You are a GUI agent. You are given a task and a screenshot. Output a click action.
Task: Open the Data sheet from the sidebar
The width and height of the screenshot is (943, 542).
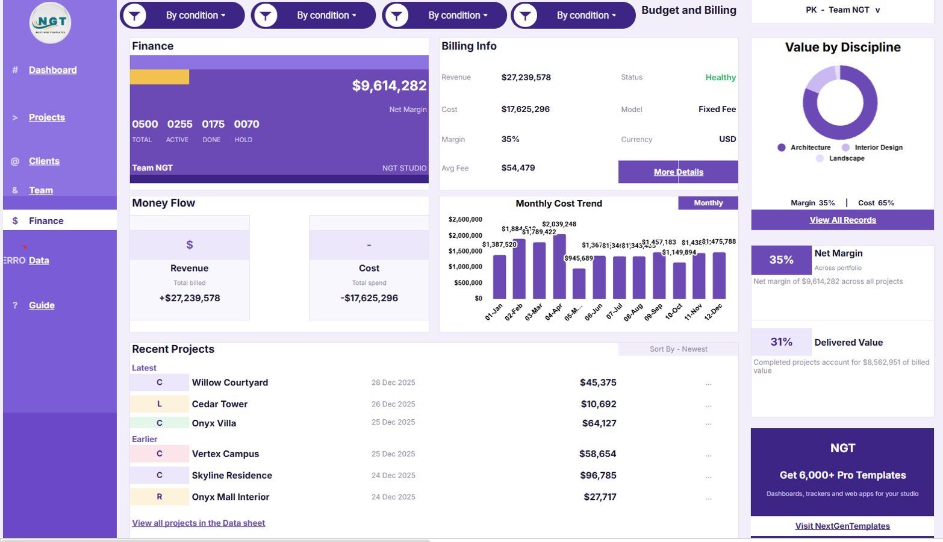39,261
